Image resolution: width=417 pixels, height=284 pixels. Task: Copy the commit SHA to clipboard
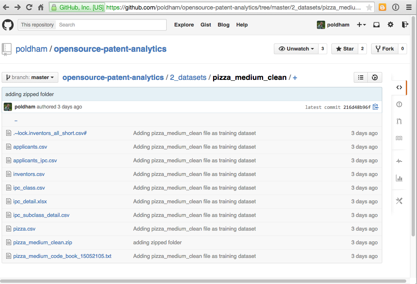(x=376, y=107)
